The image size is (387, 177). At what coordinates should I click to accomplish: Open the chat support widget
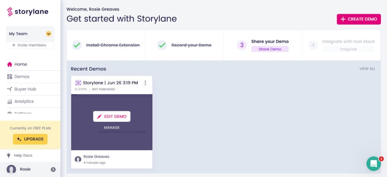pyautogui.click(x=374, y=164)
